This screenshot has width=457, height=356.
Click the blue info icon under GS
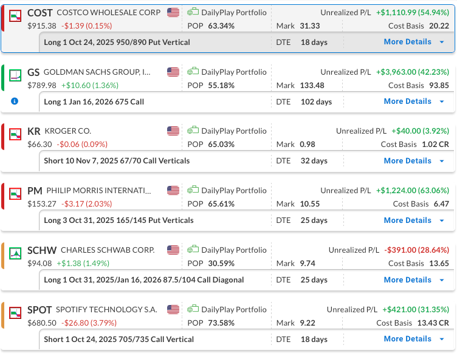tap(15, 101)
